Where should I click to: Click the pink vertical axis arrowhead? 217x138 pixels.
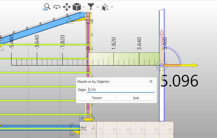(x=161, y=32)
